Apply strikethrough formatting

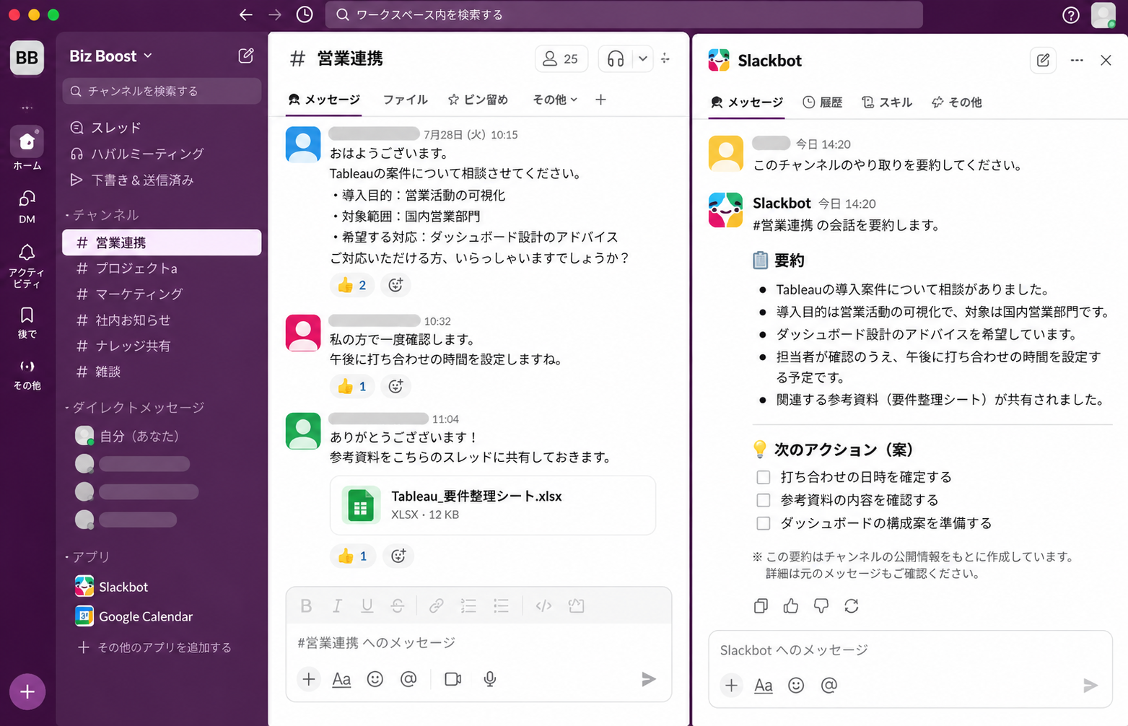[x=398, y=606]
